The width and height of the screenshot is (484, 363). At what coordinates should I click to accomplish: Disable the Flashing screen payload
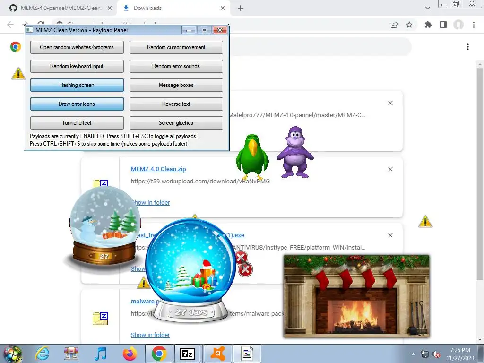tap(77, 85)
